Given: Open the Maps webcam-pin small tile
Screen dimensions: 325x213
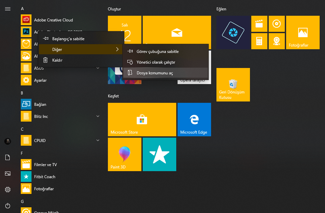Looking at the screenshot, I should [276, 41].
